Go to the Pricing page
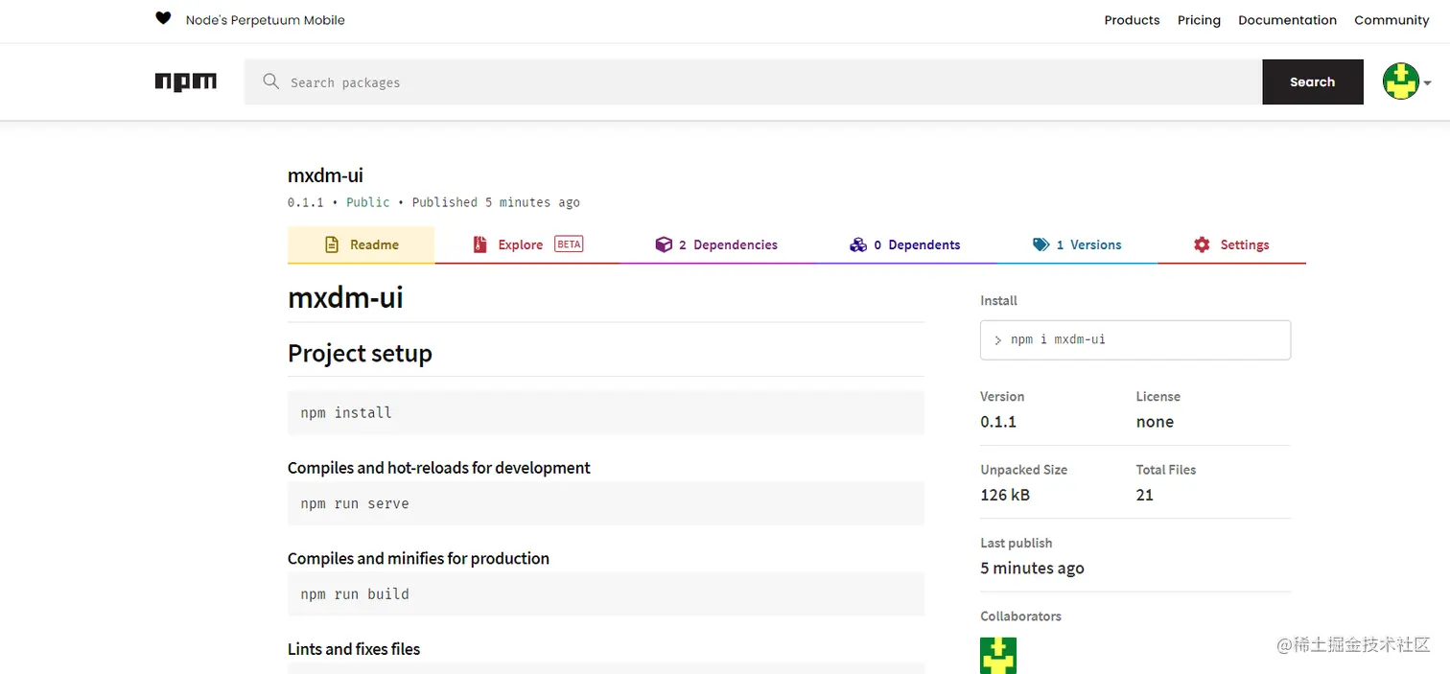This screenshot has height=674, width=1450. pyautogui.click(x=1199, y=20)
